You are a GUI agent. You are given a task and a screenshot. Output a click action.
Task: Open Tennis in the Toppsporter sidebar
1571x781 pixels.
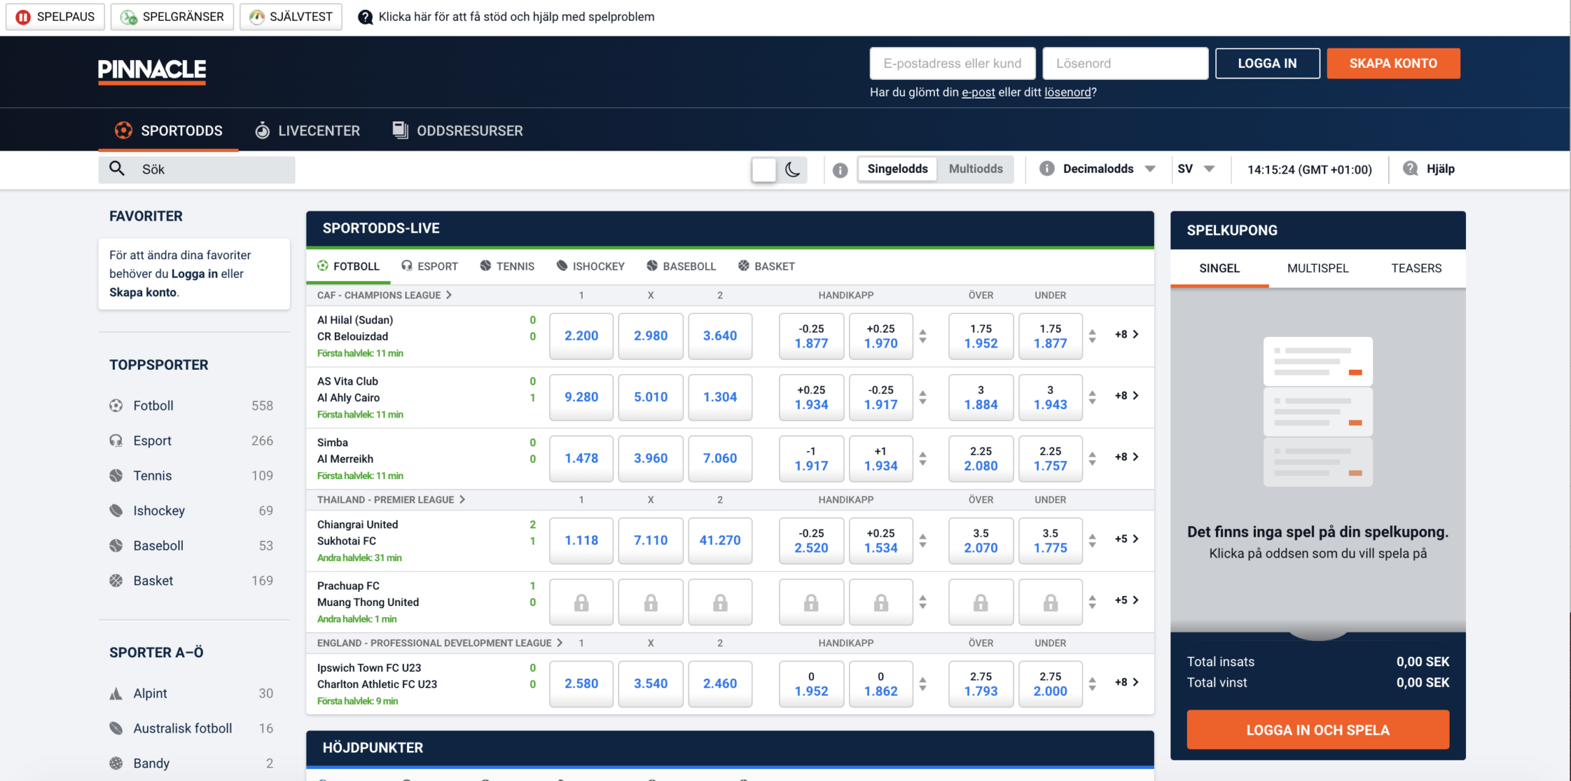tap(152, 475)
